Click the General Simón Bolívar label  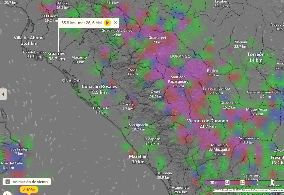pos(265,94)
